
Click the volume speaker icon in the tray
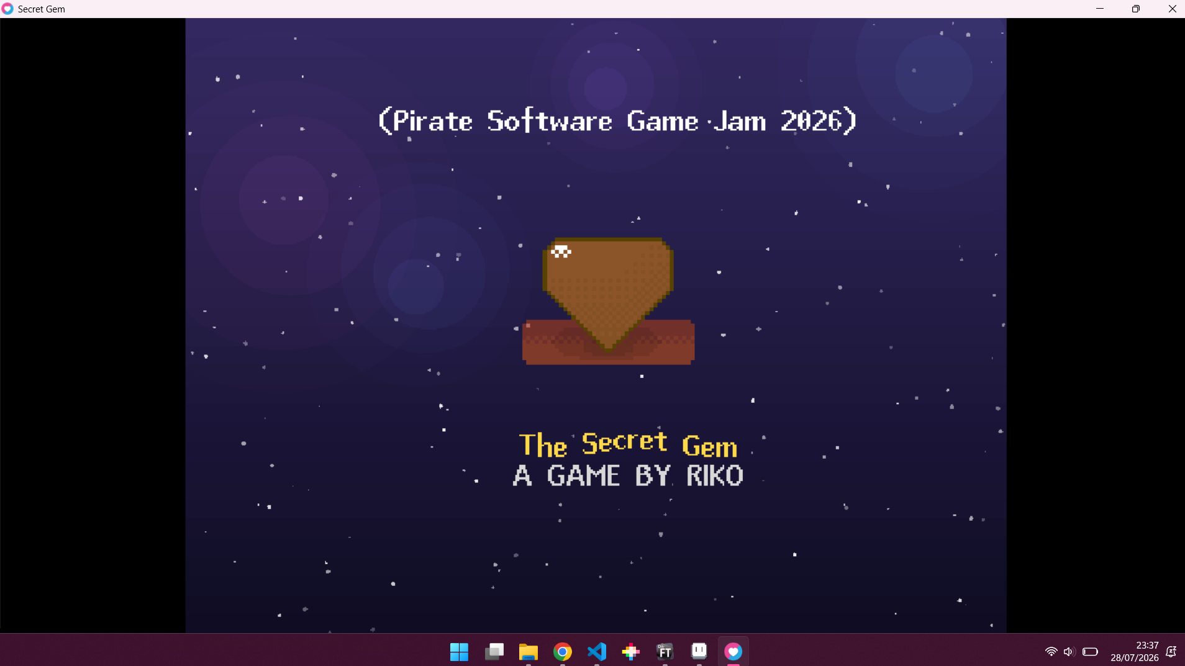coord(1069,652)
